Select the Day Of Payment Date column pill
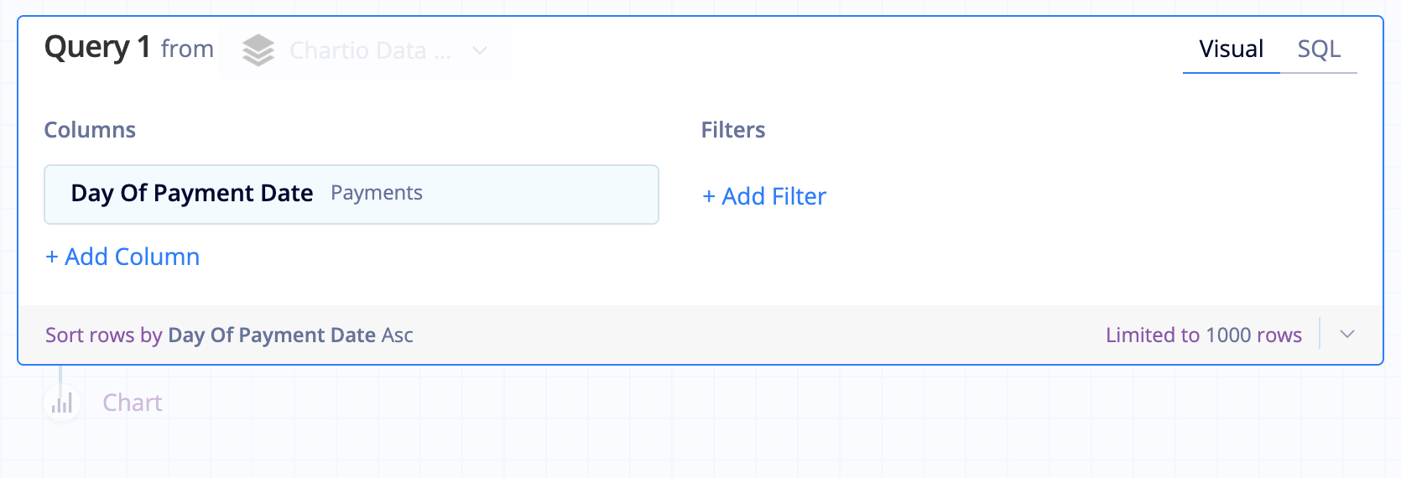 352,195
